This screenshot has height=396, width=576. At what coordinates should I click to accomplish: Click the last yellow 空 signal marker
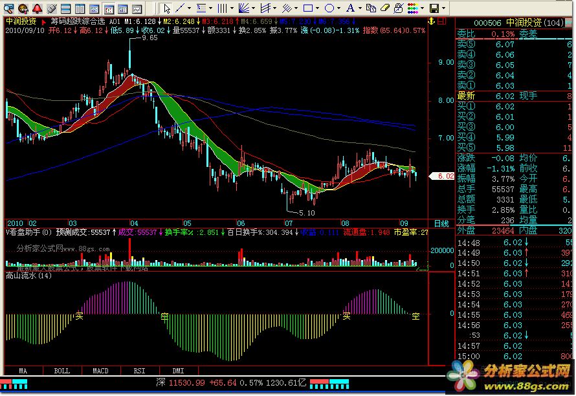point(415,316)
